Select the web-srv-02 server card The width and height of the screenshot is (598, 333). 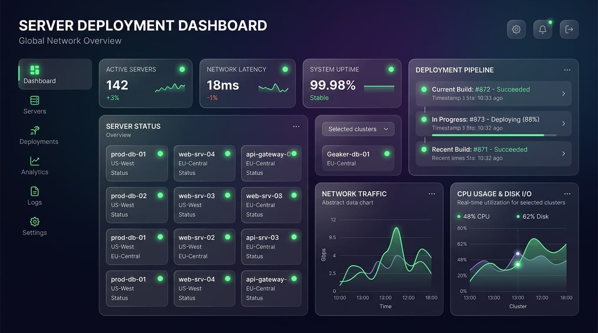point(204,247)
